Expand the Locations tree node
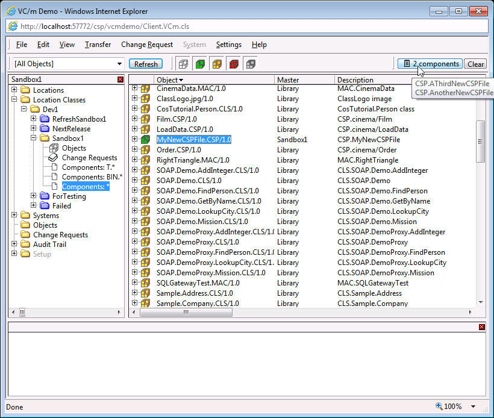 click(14, 90)
